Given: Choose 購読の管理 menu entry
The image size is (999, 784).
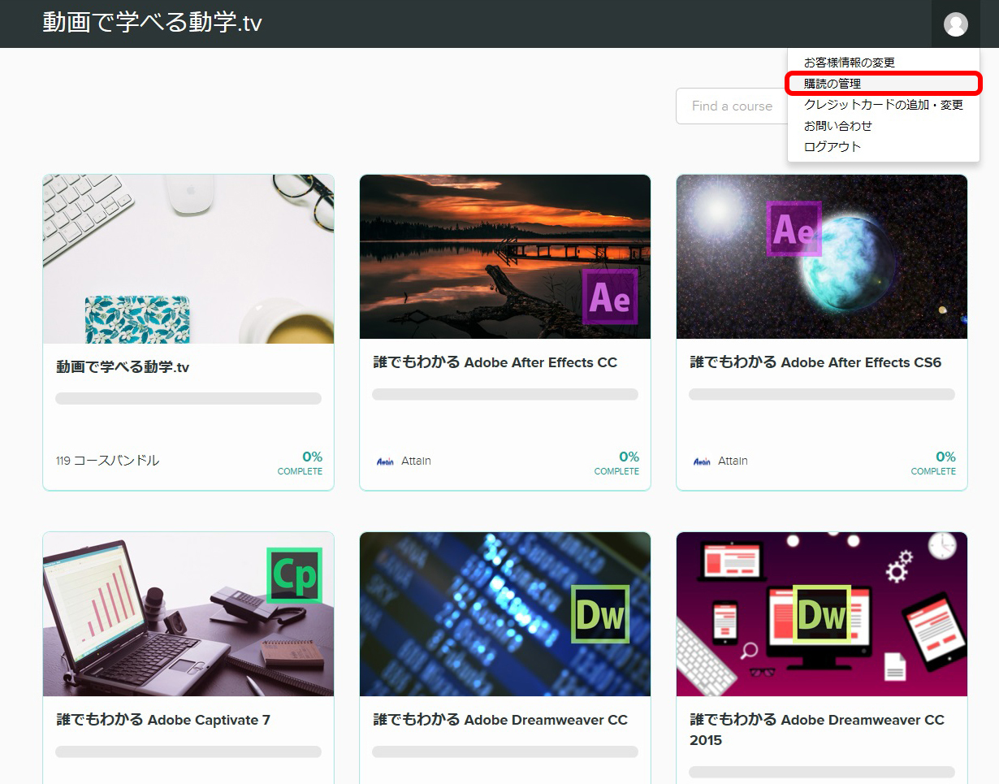Looking at the screenshot, I should (x=832, y=84).
